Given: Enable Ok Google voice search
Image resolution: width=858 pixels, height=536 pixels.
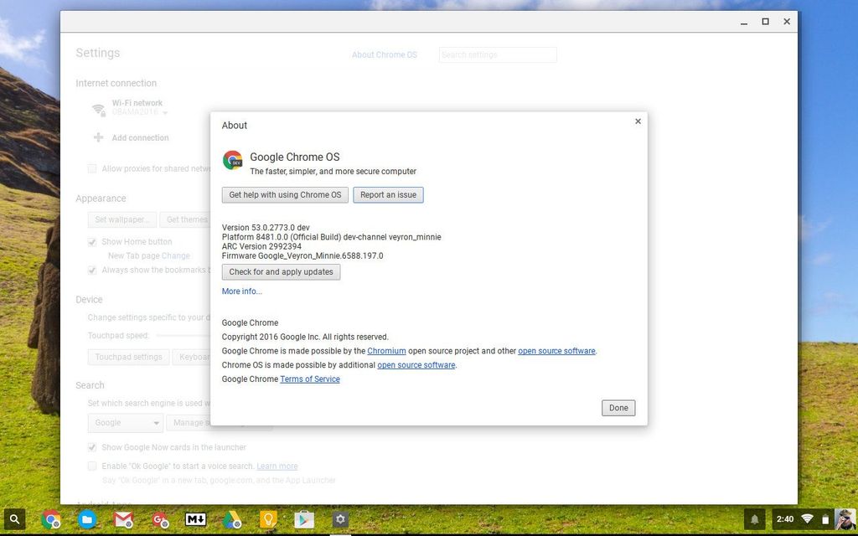Looking at the screenshot, I should 92,466.
